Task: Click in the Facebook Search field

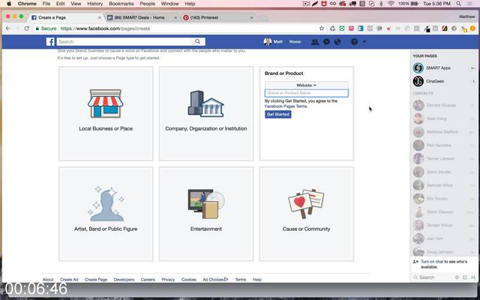Action: (125, 42)
